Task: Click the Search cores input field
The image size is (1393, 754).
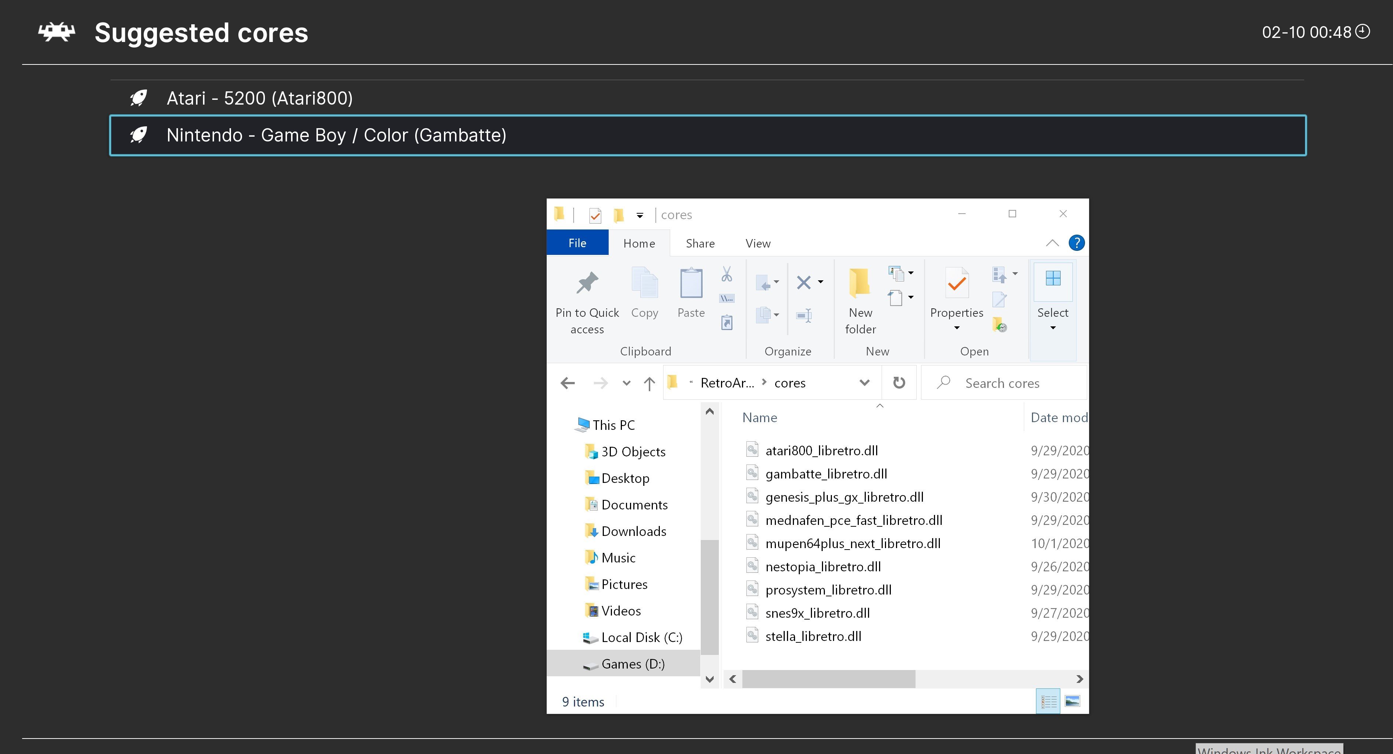Action: [x=1004, y=383]
